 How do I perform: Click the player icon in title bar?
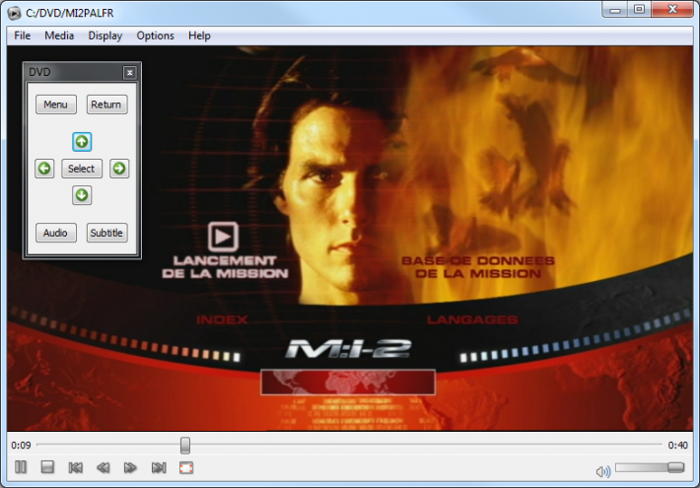click(x=14, y=13)
